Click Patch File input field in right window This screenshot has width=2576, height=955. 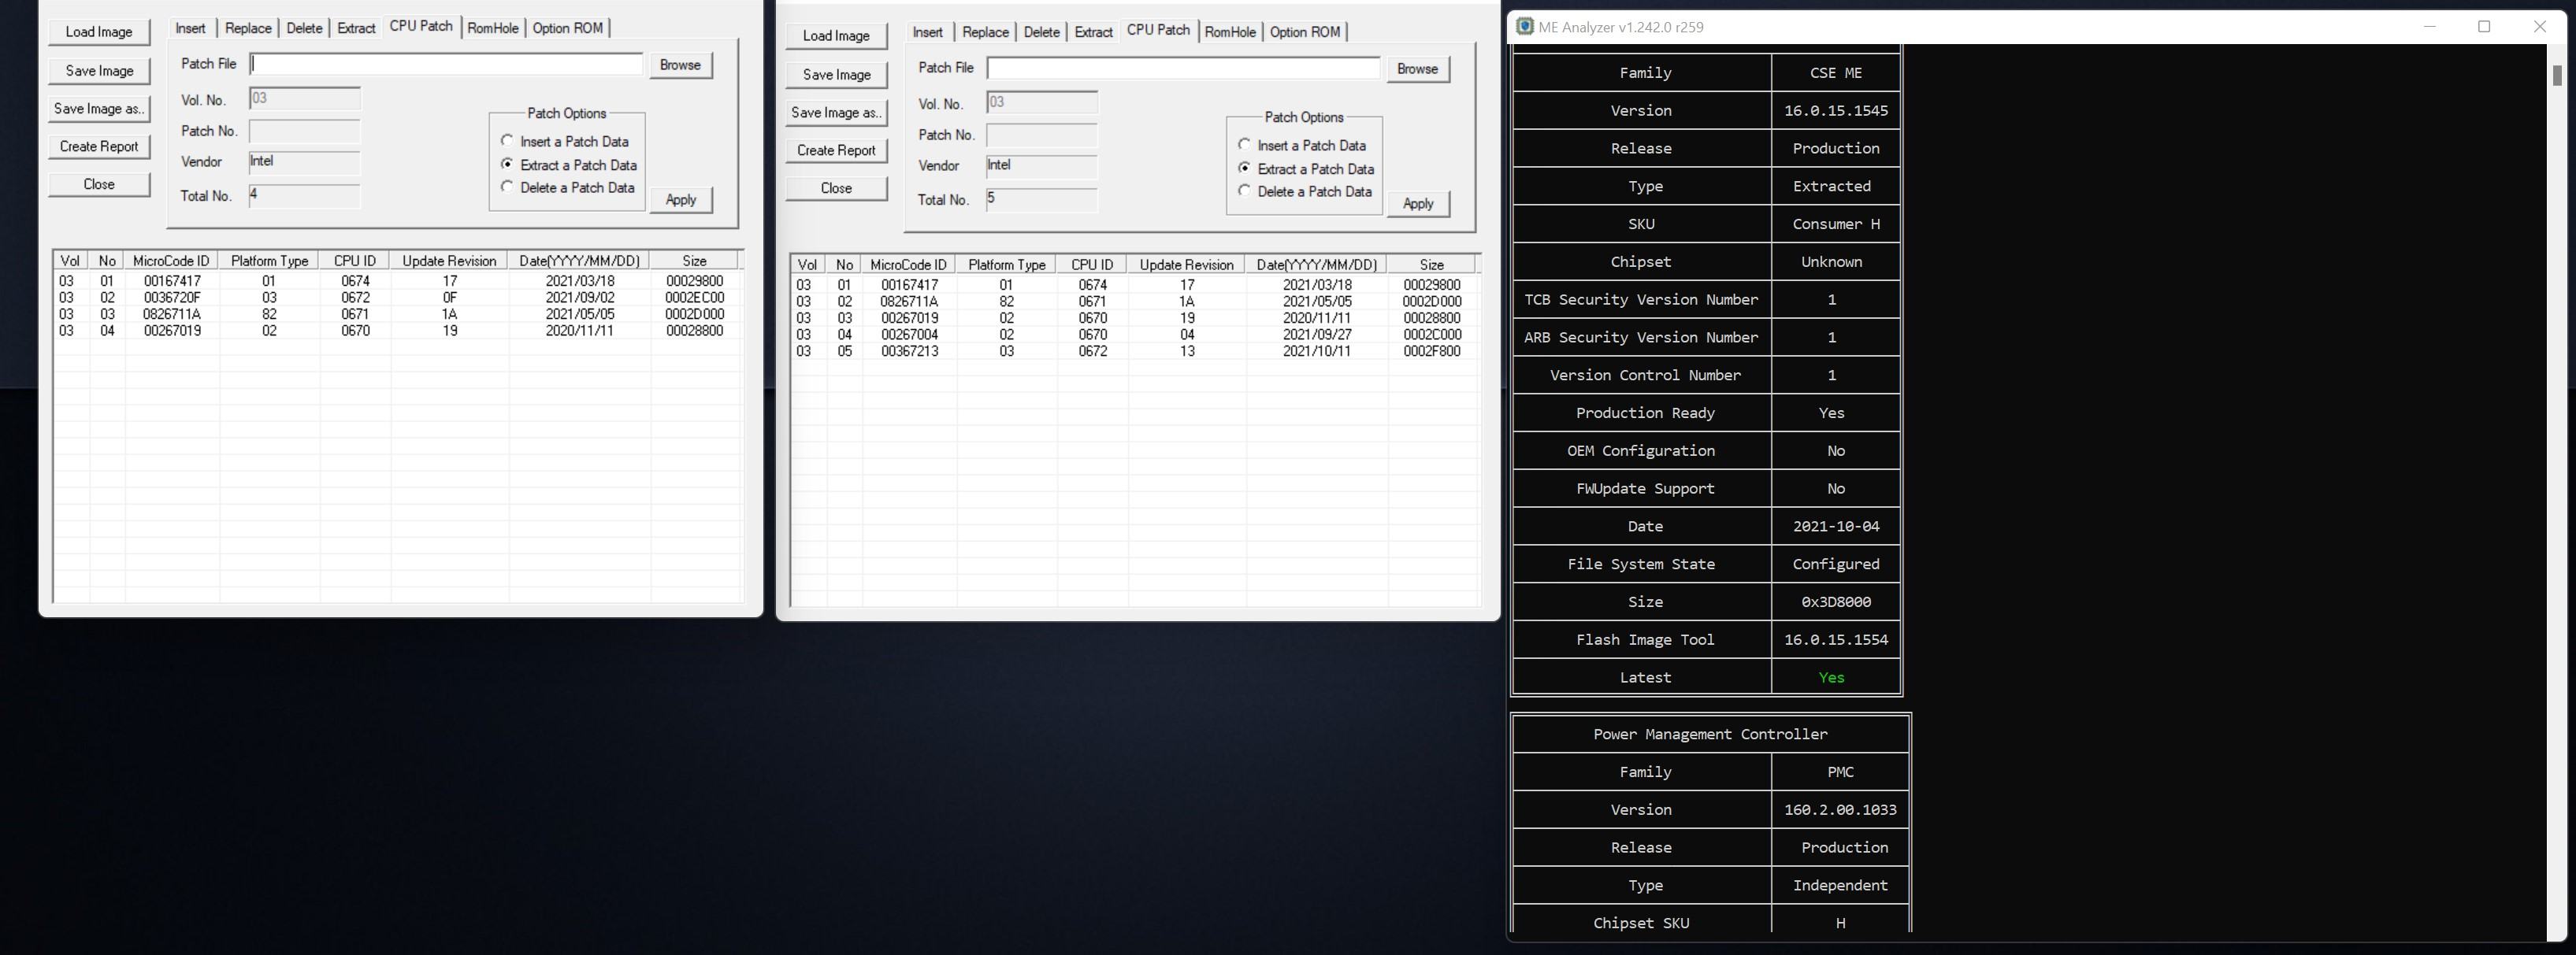[x=1183, y=68]
